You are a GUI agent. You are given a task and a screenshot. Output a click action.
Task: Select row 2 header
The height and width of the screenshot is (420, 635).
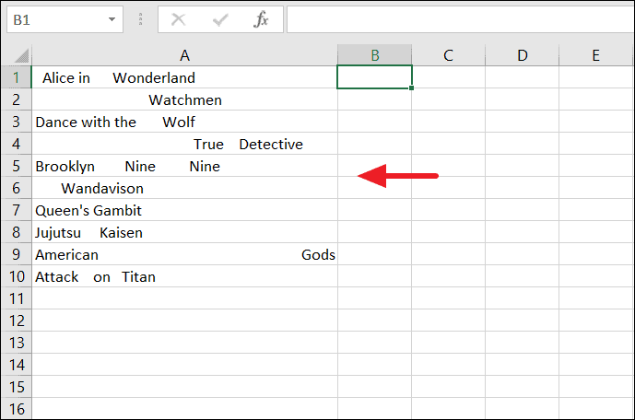[17, 99]
